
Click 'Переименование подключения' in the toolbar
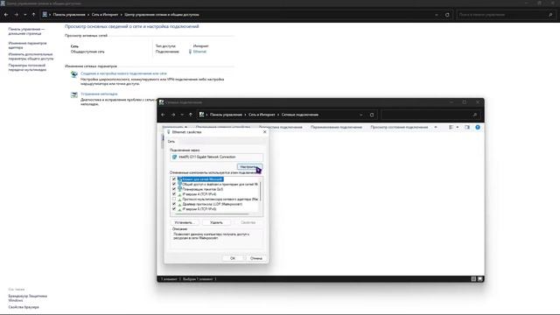pos(336,127)
